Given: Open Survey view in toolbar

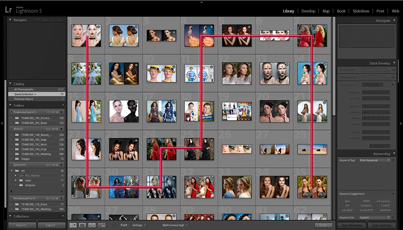Looking at the screenshot, I should (x=102, y=225).
